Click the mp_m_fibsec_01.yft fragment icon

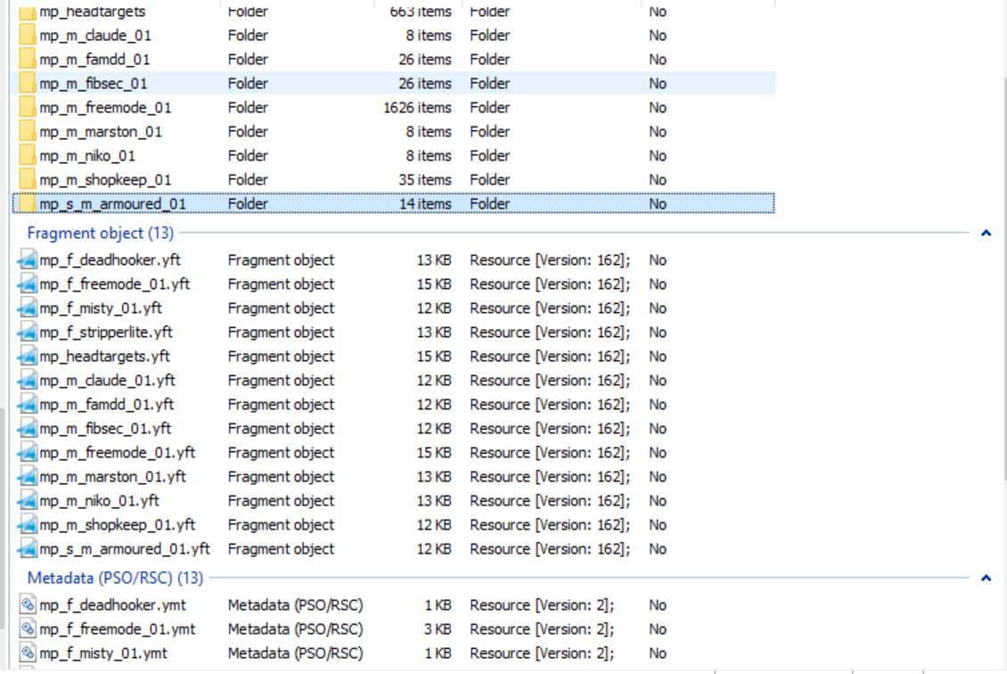click(x=27, y=429)
